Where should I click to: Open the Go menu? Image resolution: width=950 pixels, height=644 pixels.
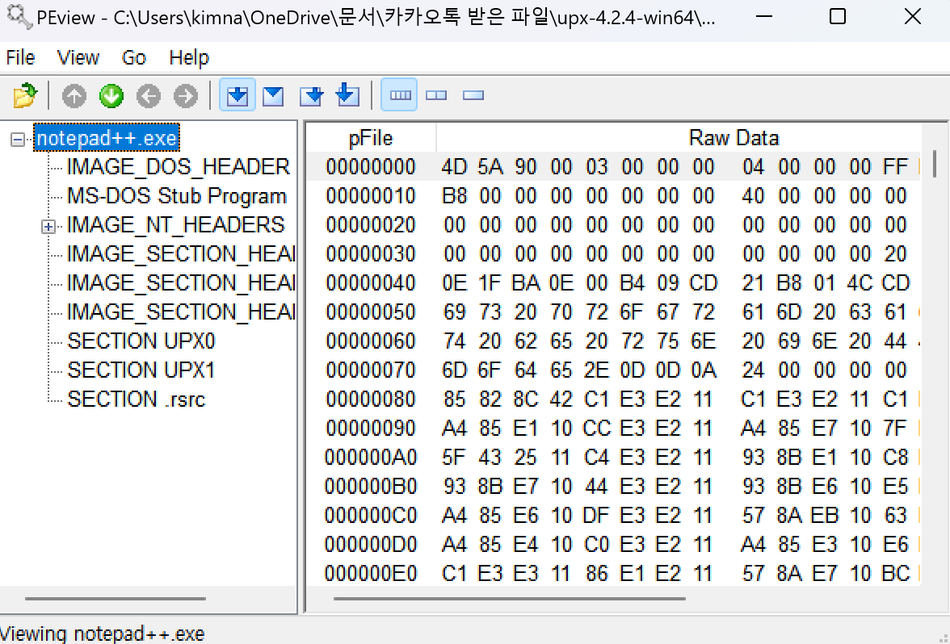pyautogui.click(x=134, y=57)
